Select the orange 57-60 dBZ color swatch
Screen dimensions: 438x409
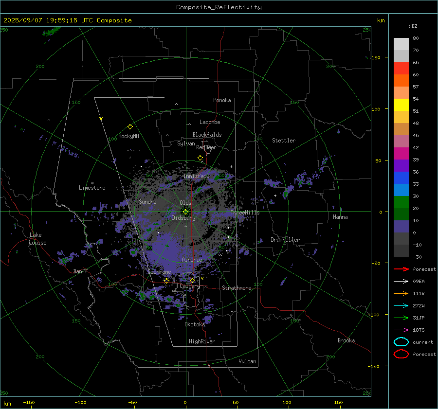pyautogui.click(x=401, y=81)
